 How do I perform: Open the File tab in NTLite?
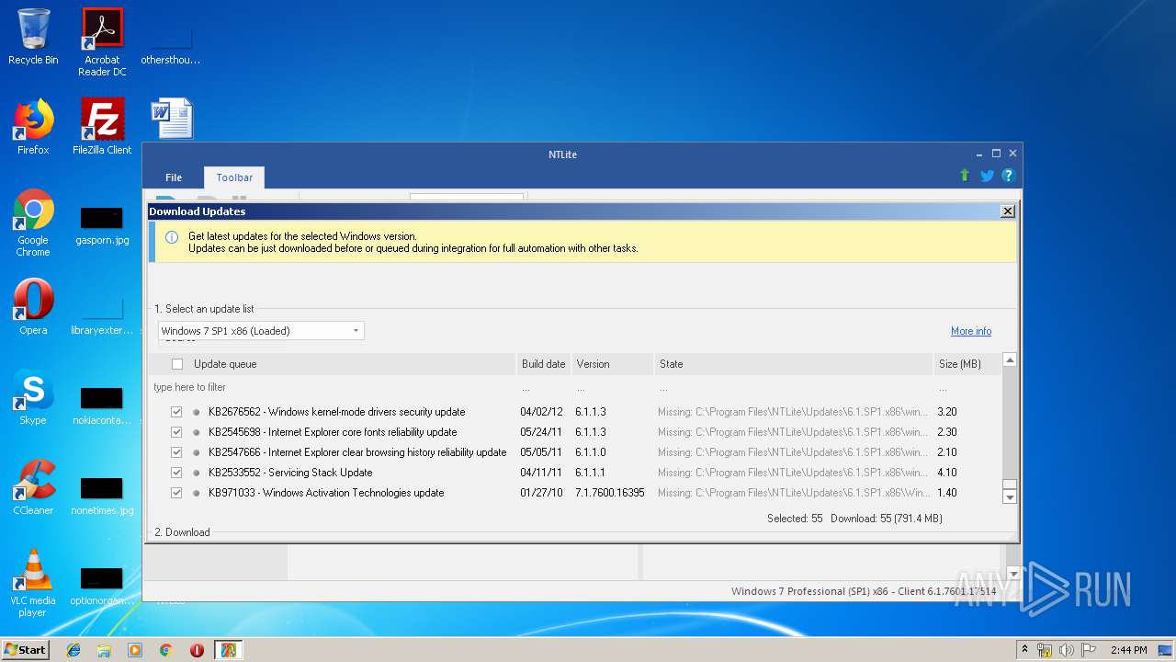point(174,177)
